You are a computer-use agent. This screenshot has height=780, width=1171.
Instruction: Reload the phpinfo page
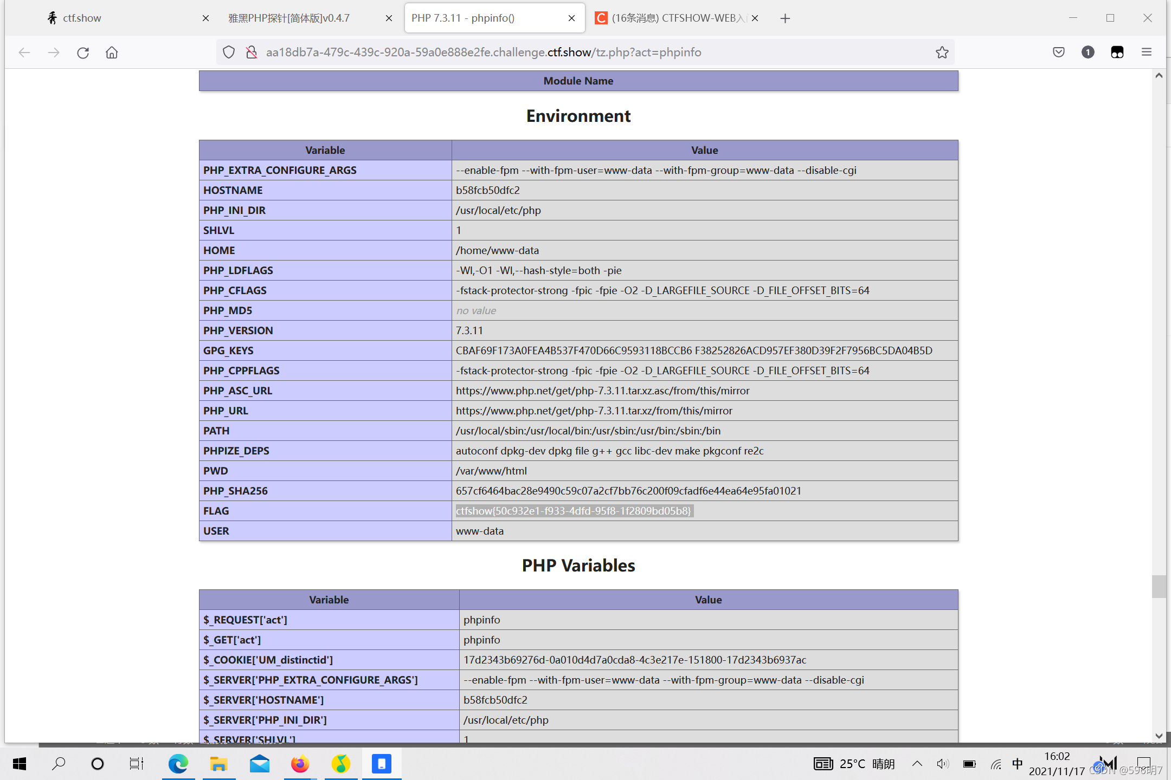[83, 53]
